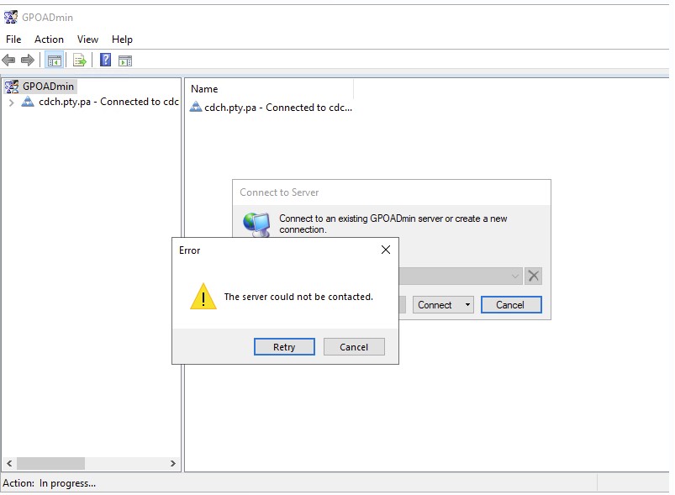
Task: Expand the cdch.pty.pa tree node
Action: 11,103
